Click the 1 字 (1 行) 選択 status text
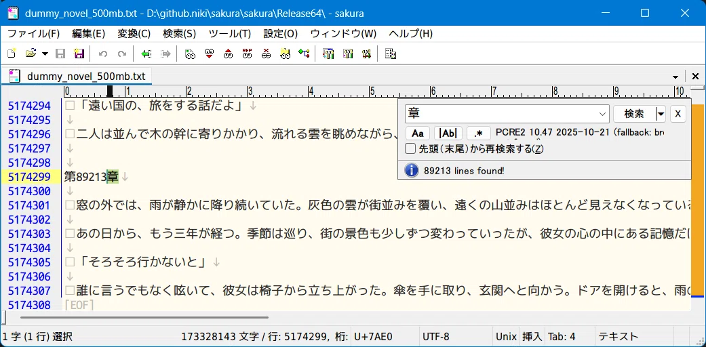Screen dimensions: 706x347 [x=37, y=337]
